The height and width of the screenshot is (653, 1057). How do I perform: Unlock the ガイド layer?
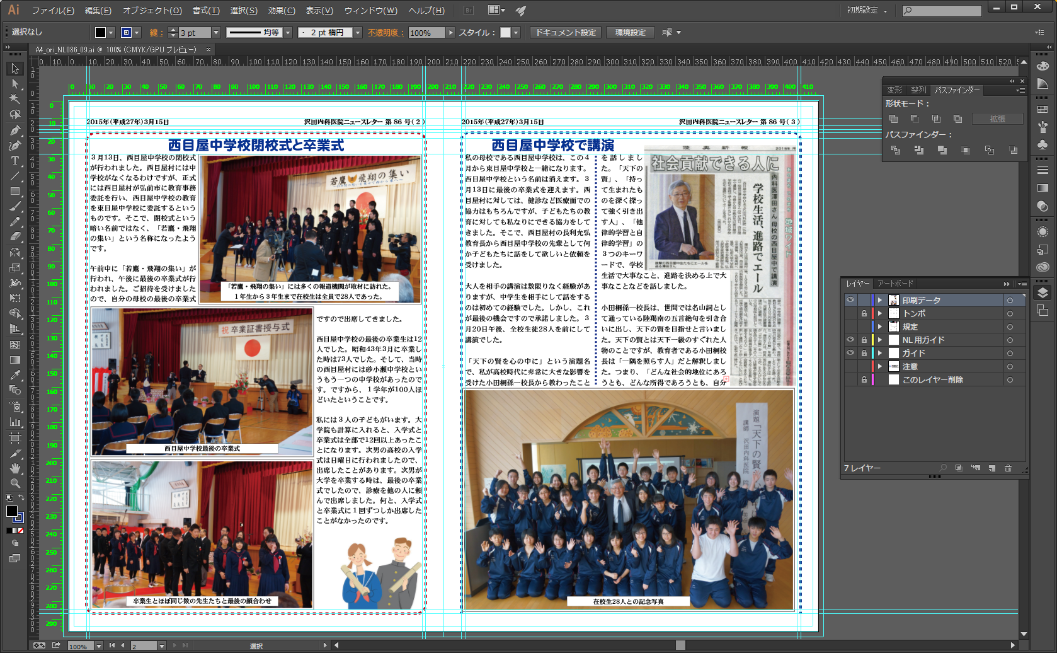click(864, 353)
